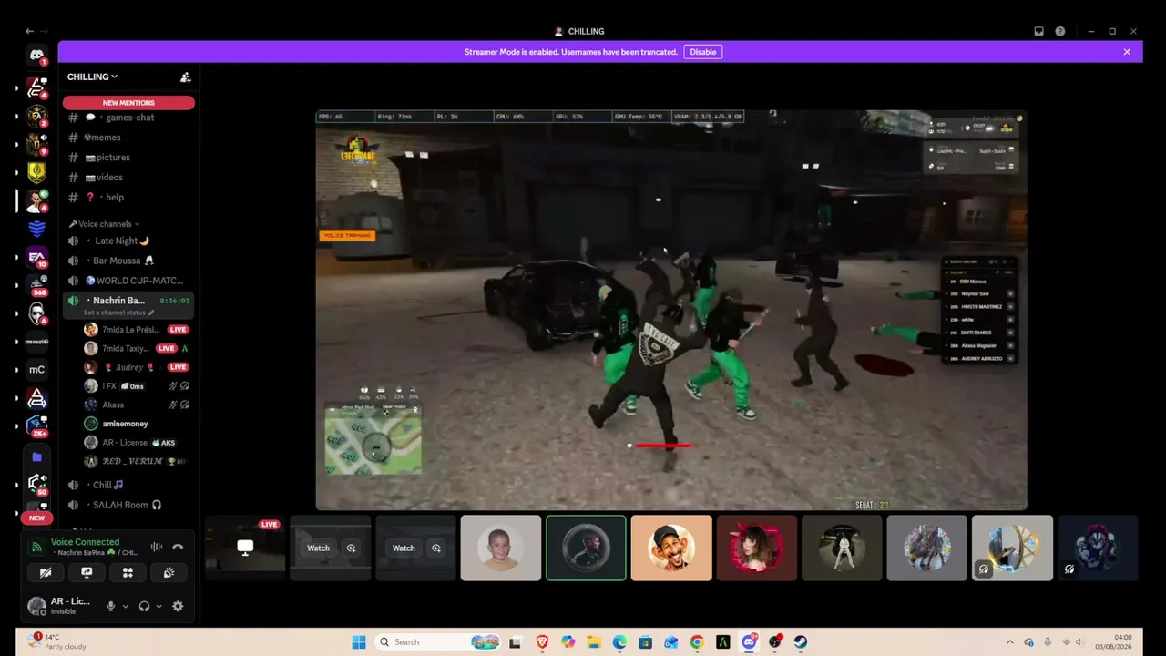The image size is (1166, 656).
Task: Expand the CHILLING server menu
Action: [92, 77]
